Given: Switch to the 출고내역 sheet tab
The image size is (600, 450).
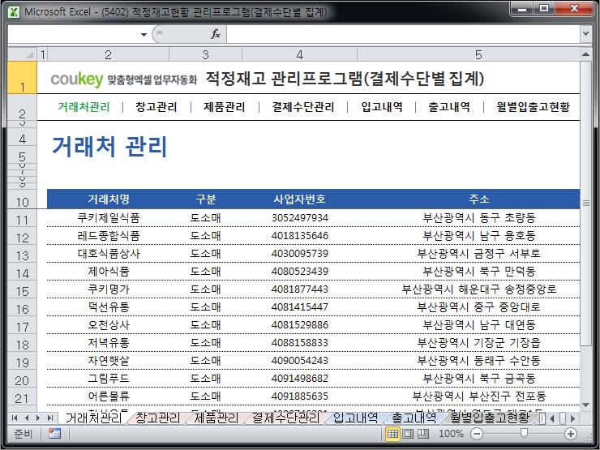Looking at the screenshot, I should pyautogui.click(x=414, y=418).
